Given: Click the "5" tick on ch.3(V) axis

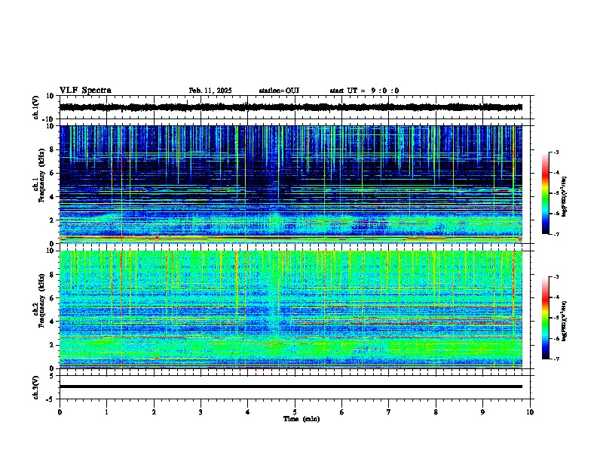Looking at the screenshot, I should pos(53,376).
